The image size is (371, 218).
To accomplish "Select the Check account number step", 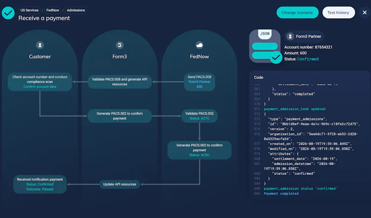I will [40, 82].
